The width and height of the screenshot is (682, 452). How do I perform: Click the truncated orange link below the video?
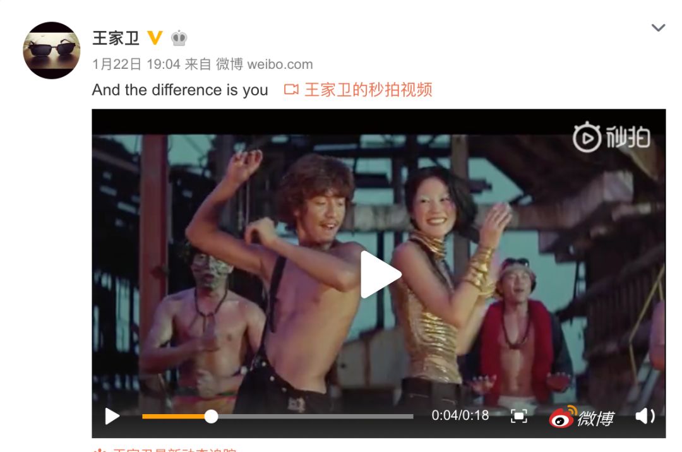[x=165, y=449]
